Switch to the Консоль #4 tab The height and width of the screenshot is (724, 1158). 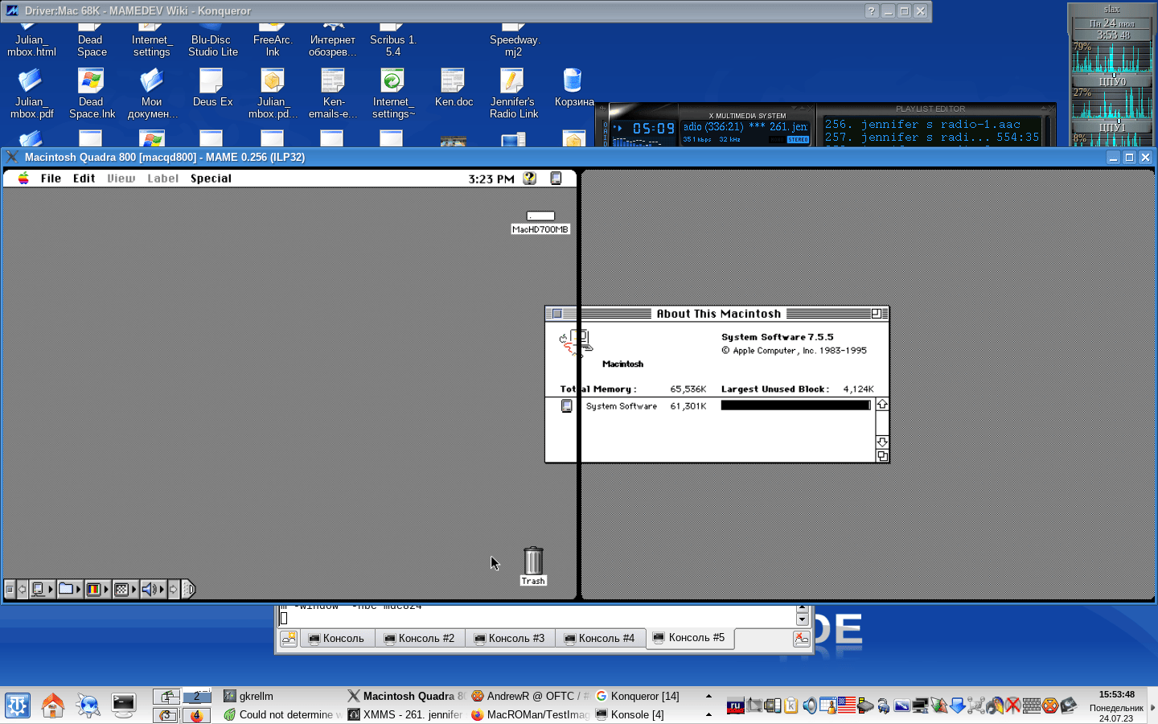pyautogui.click(x=599, y=638)
